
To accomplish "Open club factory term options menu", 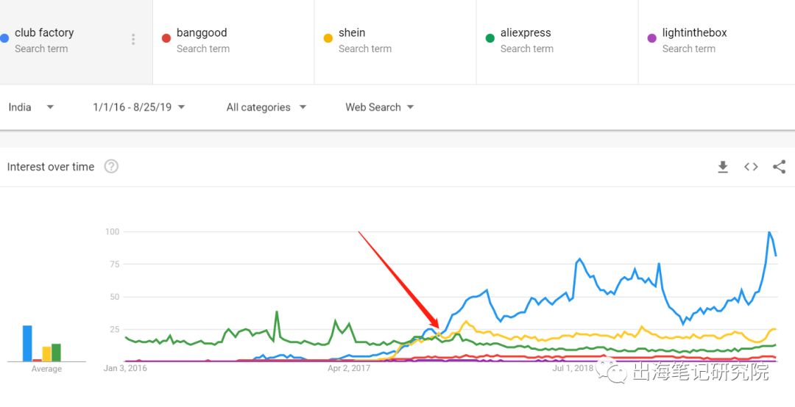I will click(x=133, y=40).
